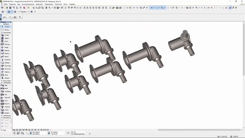Click the Redo arrow in toolbar
The width and height of the screenshot is (245, 138).
[137, 8]
